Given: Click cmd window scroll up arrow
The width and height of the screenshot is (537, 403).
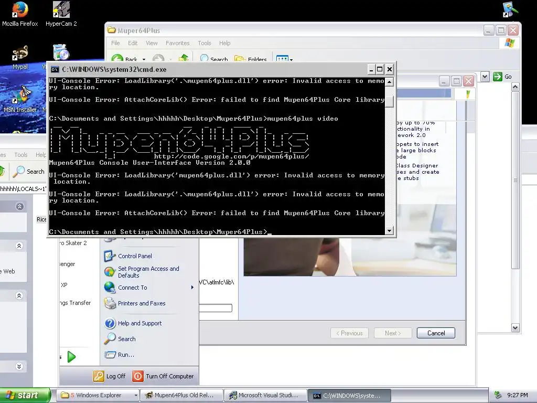Looking at the screenshot, I should (389, 82).
